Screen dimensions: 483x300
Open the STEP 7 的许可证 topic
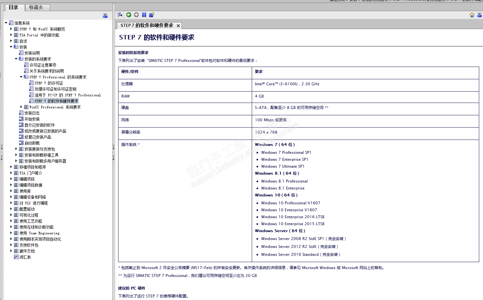[x=49, y=83]
